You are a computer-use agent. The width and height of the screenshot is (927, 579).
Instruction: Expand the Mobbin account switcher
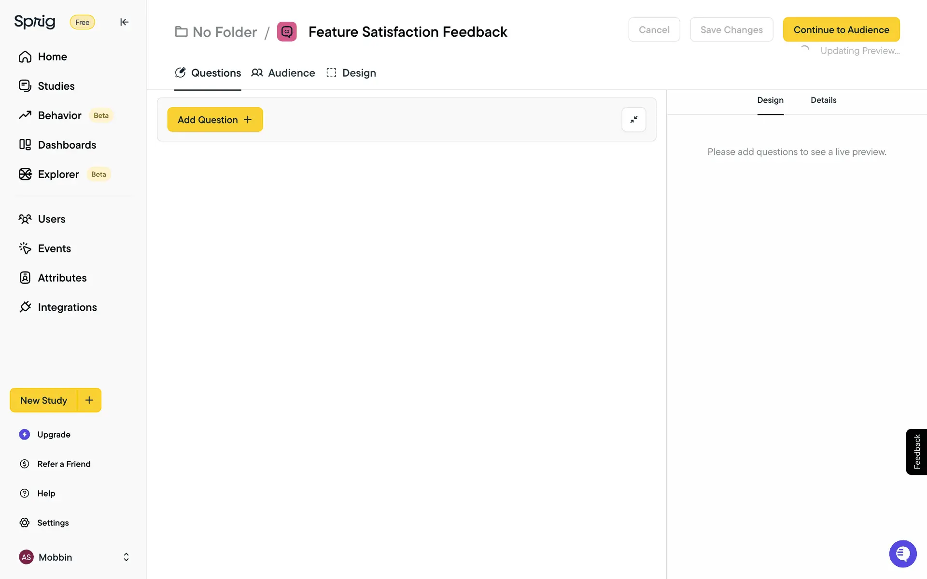(126, 557)
